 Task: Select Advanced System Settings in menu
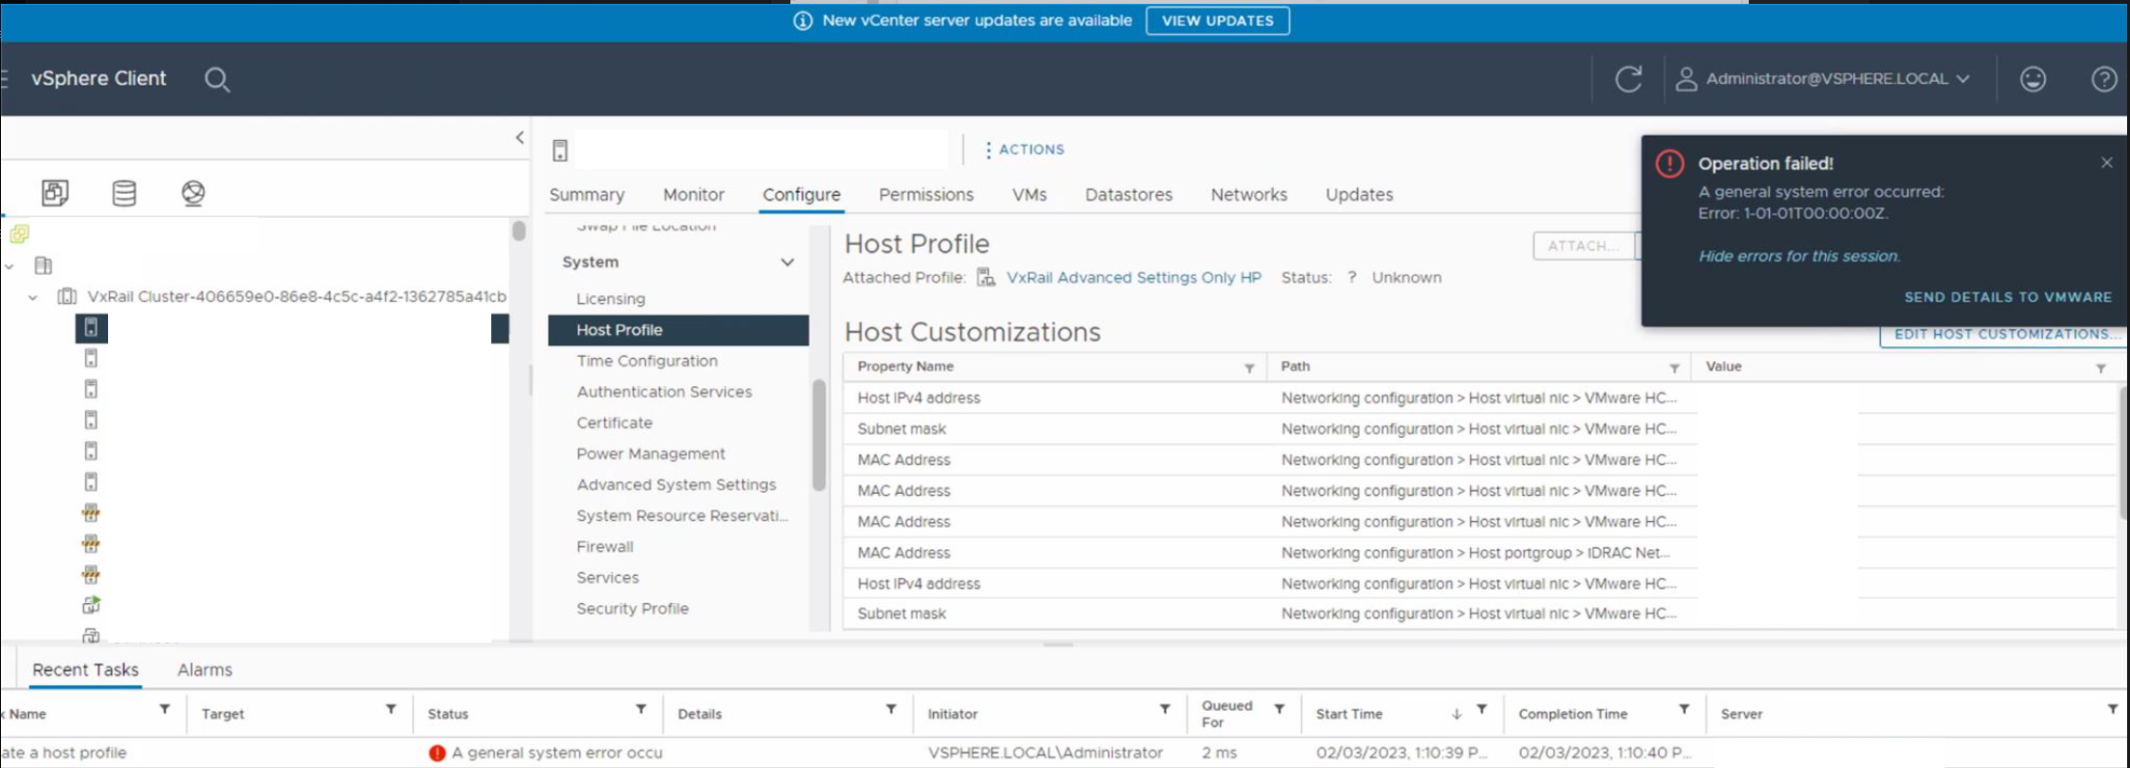point(676,484)
